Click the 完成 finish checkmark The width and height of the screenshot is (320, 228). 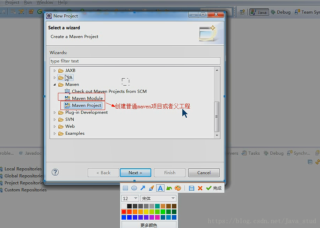214,188
